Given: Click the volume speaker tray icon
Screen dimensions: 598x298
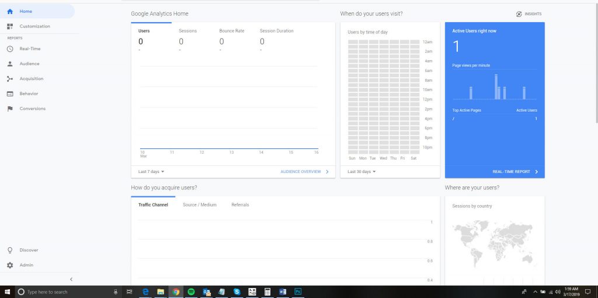Looking at the screenshot, I should point(558,292).
